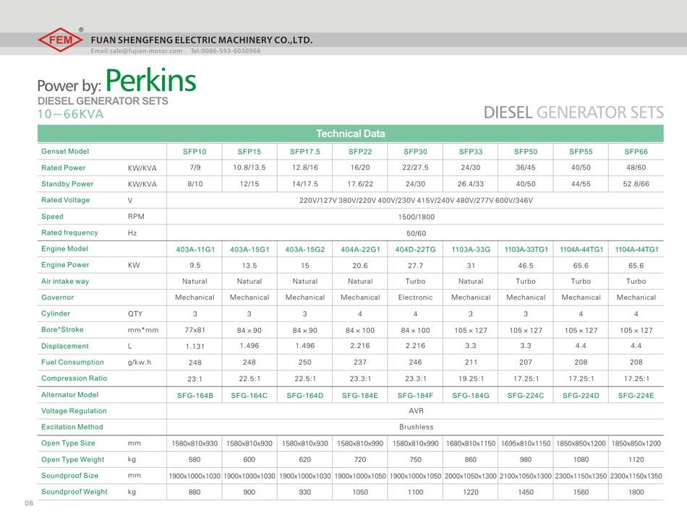The width and height of the screenshot is (687, 525).
Task: Click the Alternator Model row label
Action: (x=70, y=394)
